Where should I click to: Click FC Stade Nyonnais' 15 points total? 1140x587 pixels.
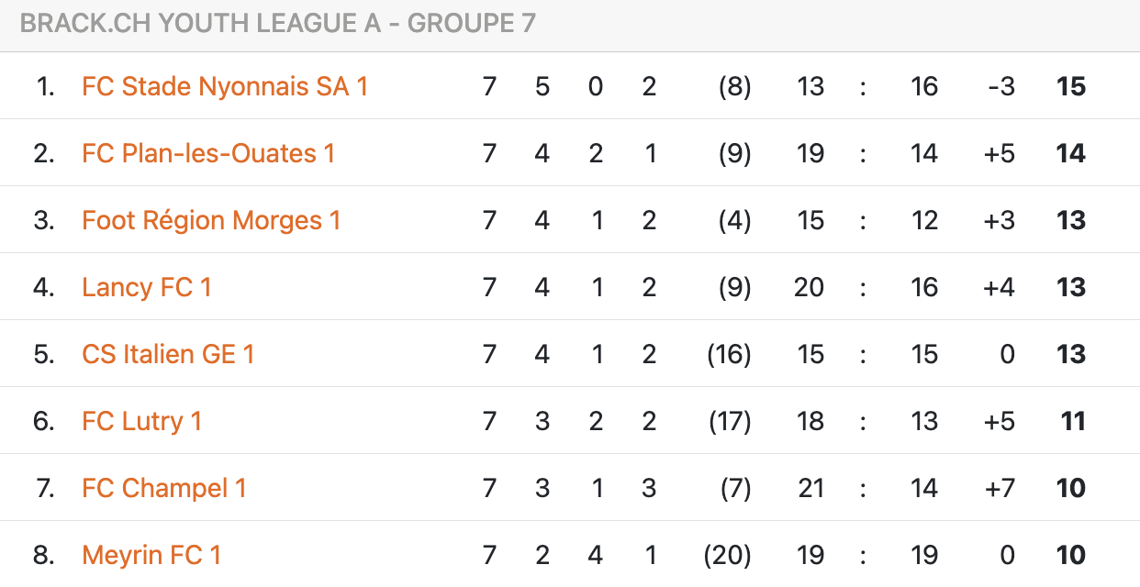tap(1070, 86)
